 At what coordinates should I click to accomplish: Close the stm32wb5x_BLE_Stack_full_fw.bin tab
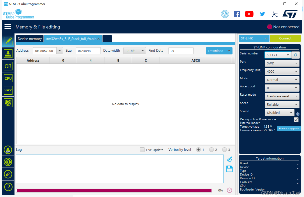click(98, 39)
